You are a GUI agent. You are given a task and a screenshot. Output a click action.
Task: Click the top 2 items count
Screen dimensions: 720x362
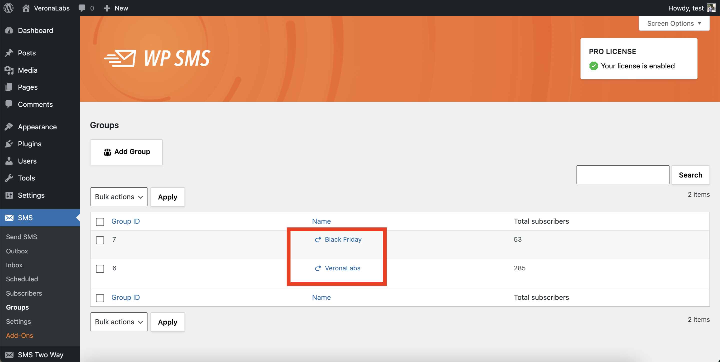pos(699,194)
